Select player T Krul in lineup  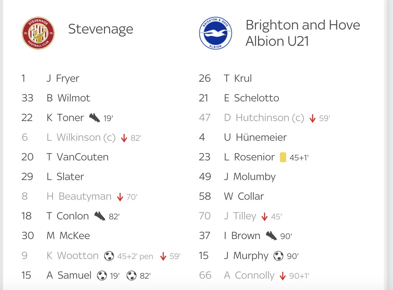238,78
